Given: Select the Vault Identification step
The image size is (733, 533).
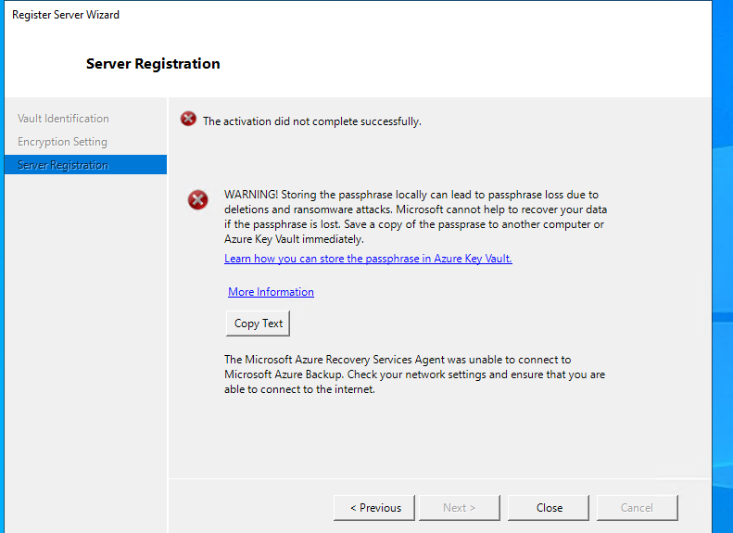Looking at the screenshot, I should (x=63, y=119).
